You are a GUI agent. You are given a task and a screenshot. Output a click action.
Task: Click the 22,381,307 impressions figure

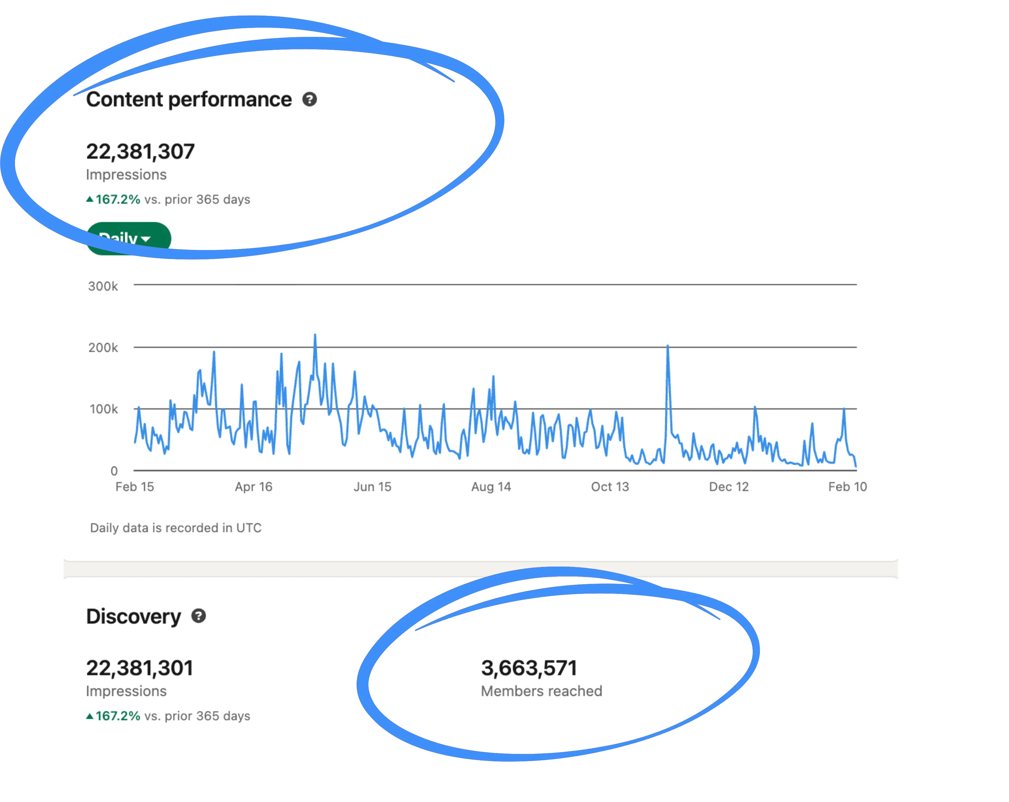tap(140, 152)
